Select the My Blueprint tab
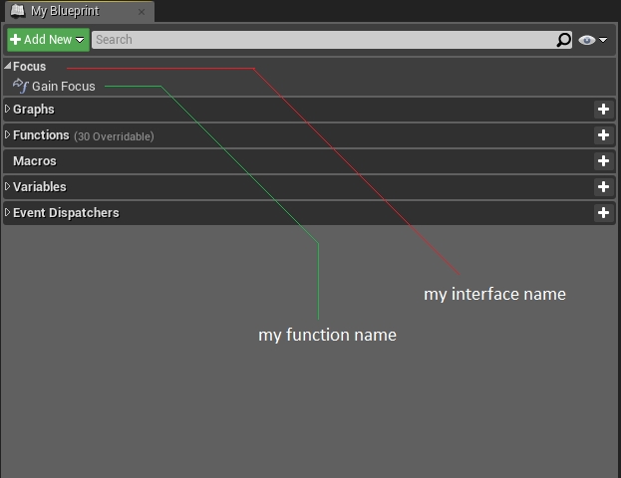 (x=79, y=11)
